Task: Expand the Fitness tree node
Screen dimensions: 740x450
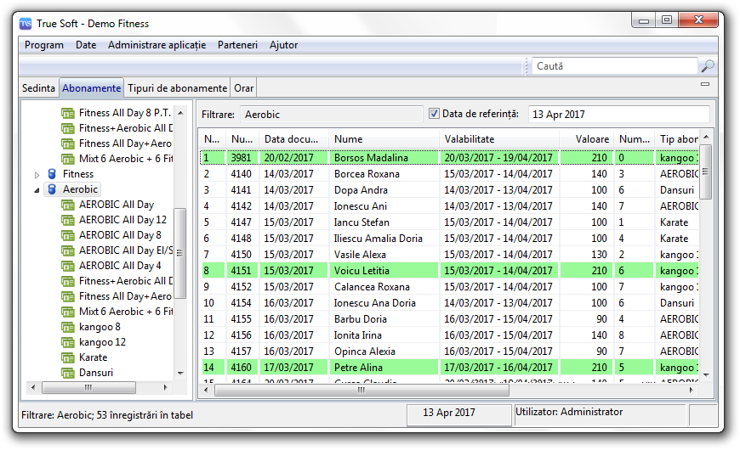Action: (37, 174)
